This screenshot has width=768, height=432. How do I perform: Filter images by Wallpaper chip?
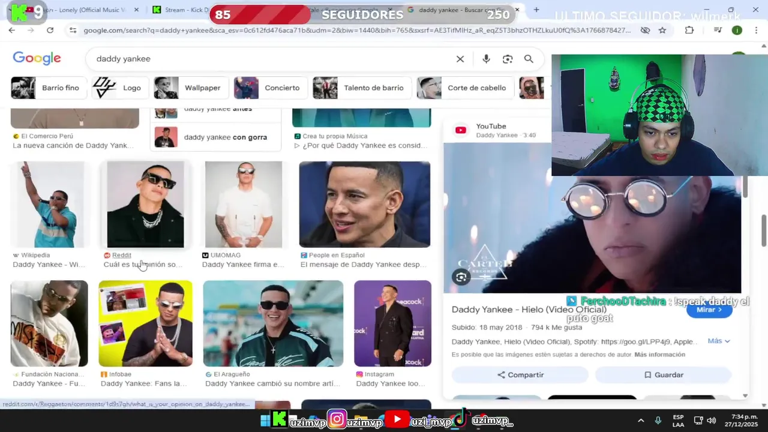point(191,88)
